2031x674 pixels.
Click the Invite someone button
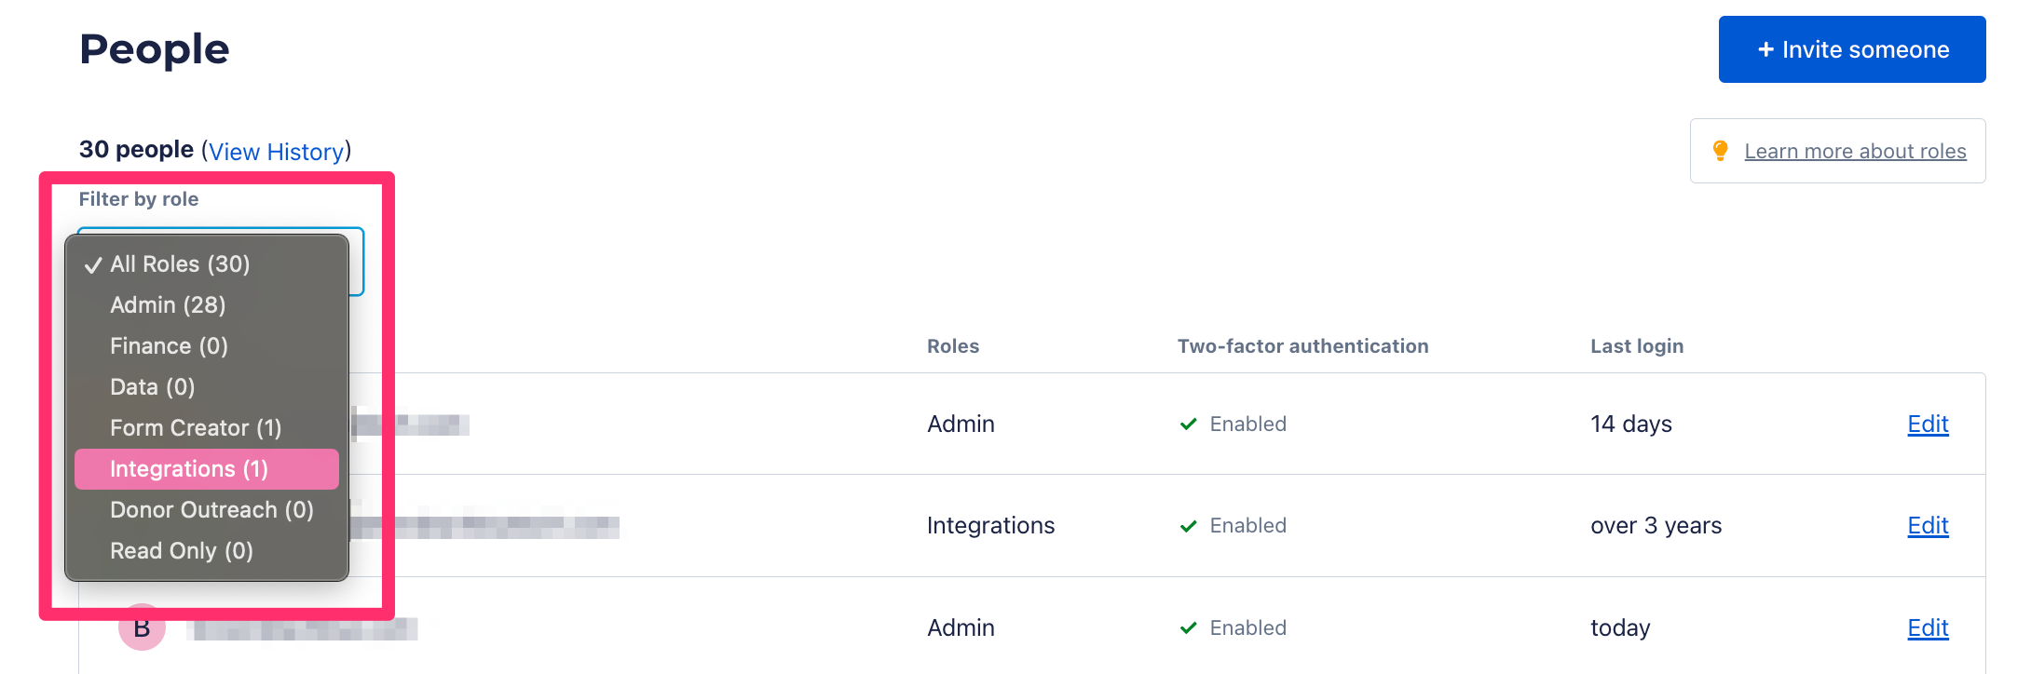point(1852,49)
